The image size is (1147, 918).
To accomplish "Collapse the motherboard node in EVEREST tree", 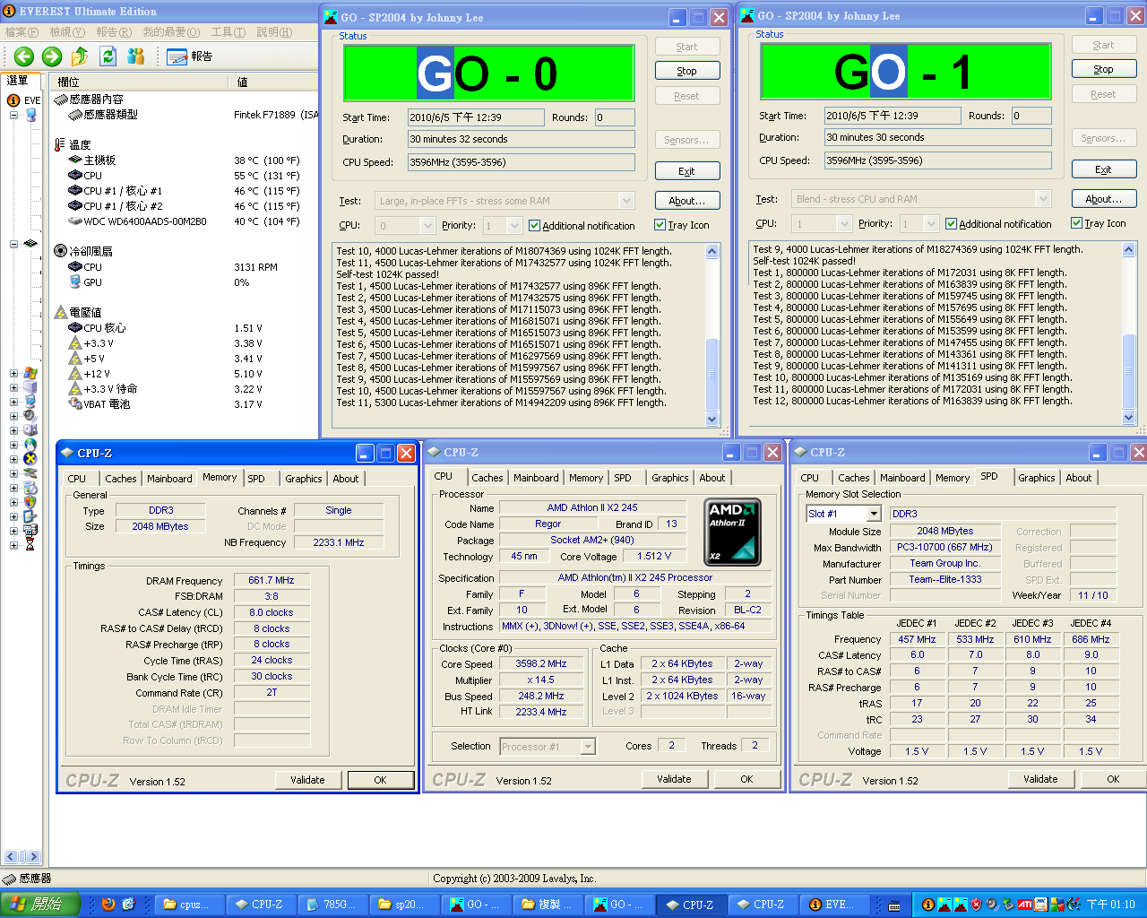I will tap(13, 244).
